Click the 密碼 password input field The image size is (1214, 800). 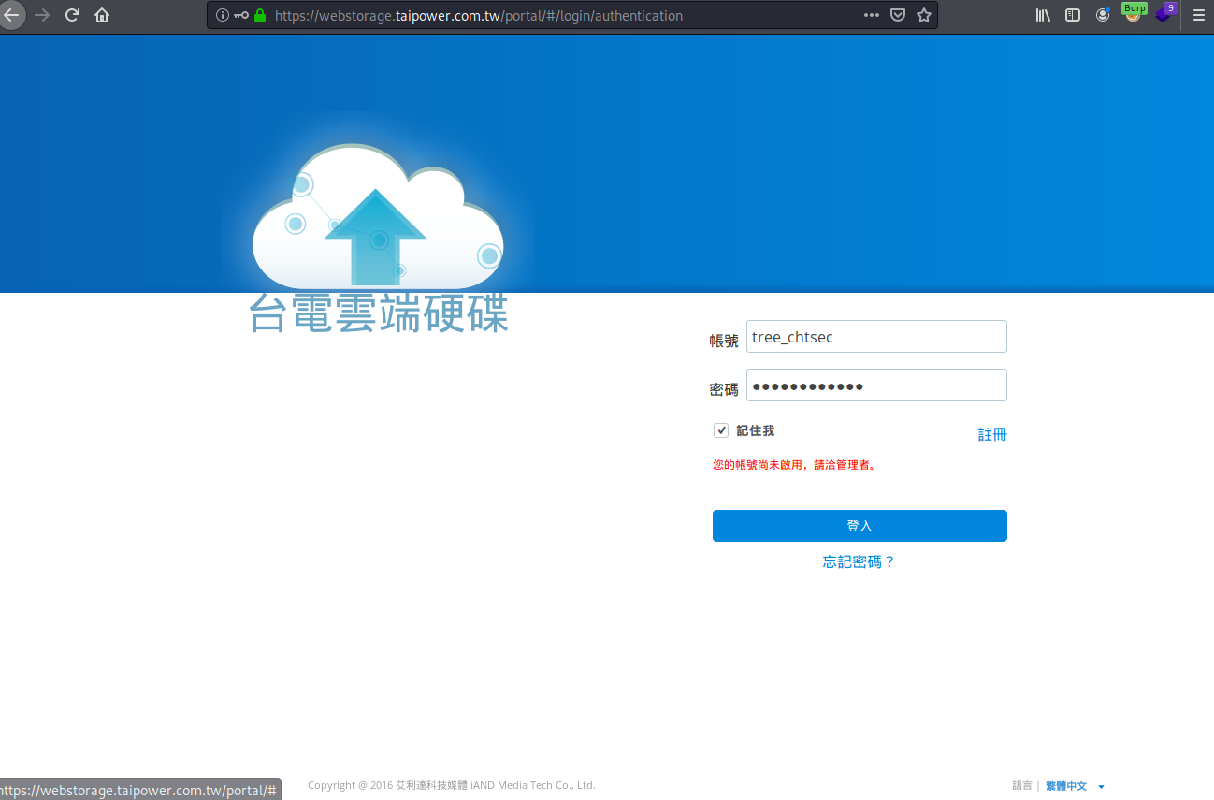click(x=876, y=385)
